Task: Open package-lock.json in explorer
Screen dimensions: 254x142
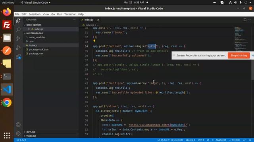Action: (38, 49)
